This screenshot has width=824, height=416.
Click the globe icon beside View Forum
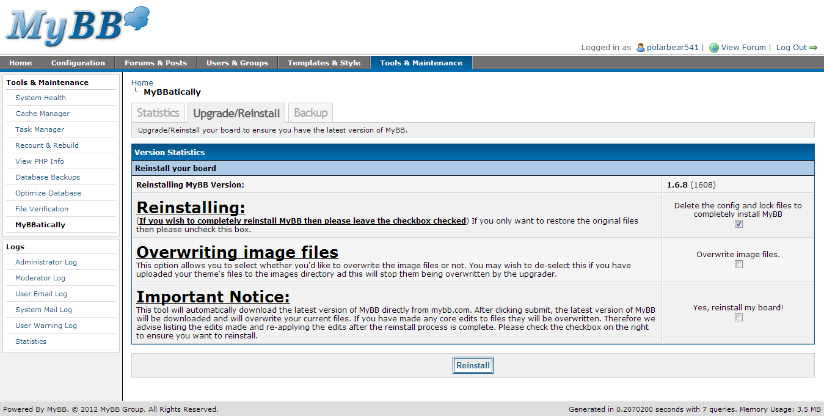[x=713, y=48]
